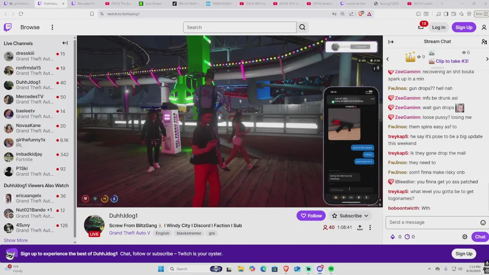
Task: Open the more options menu beside Browse
Action: [52, 27]
